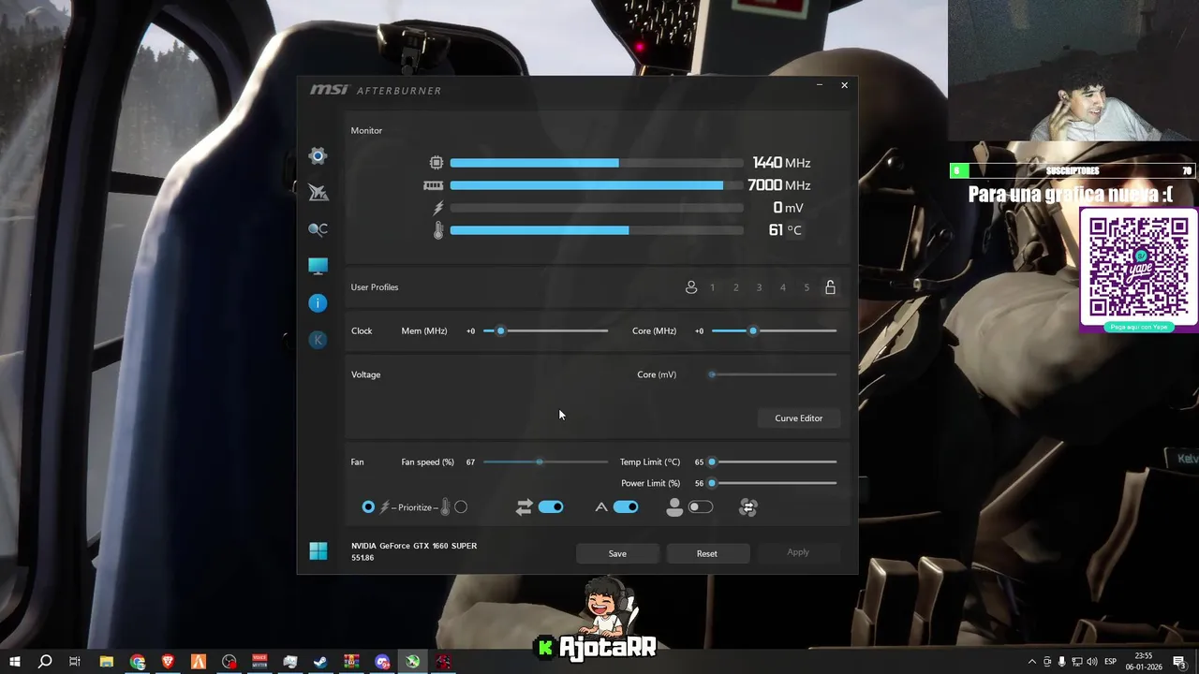The height and width of the screenshot is (674, 1199).
Task: Click the Reset button
Action: tap(707, 553)
